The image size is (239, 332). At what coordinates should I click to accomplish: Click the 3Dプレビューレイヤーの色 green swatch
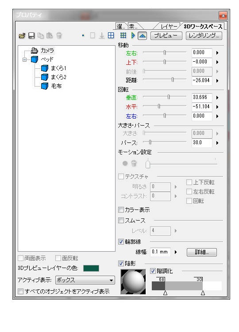coord(91,268)
